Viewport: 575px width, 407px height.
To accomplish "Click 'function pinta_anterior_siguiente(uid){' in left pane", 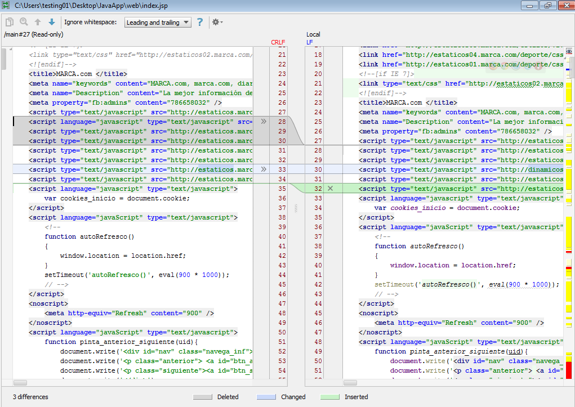I will (122, 342).
